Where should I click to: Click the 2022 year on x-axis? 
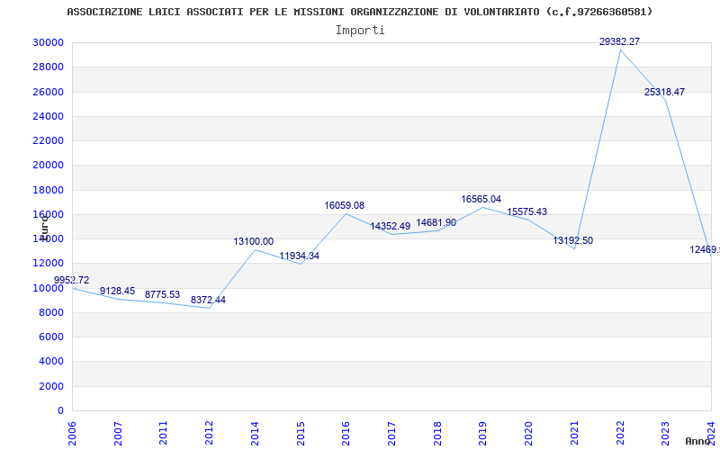620,432
